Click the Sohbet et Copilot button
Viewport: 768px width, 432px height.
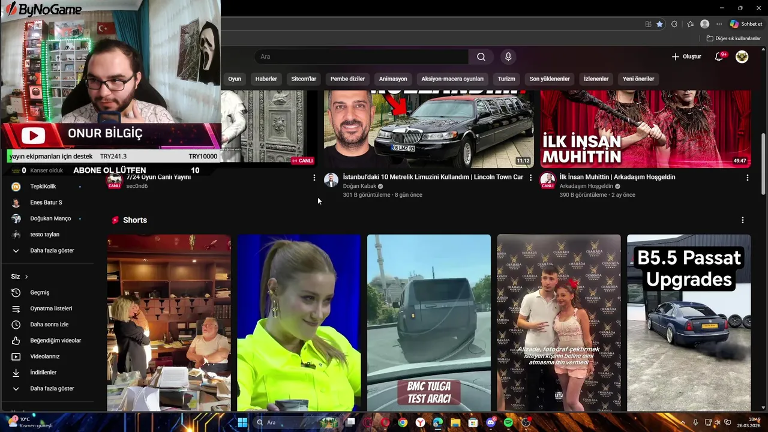coord(746,24)
